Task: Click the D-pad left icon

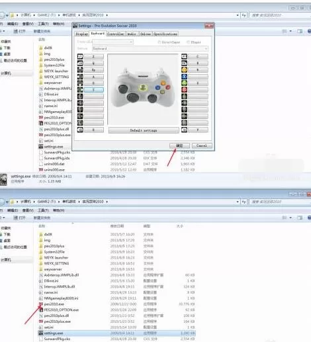Action: pos(80,77)
